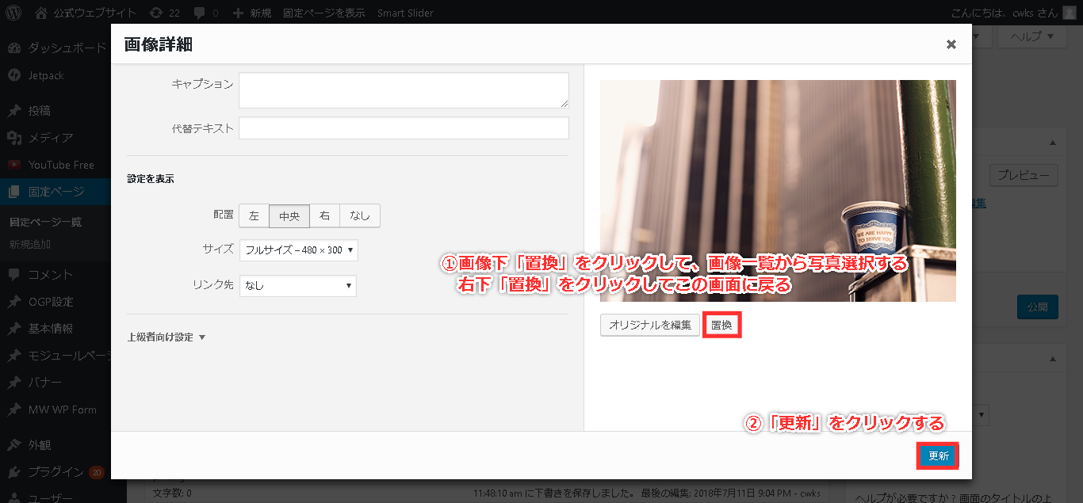The image size is (1083, 503).
Task: Click the バナー pin icon
Action: 14,383
